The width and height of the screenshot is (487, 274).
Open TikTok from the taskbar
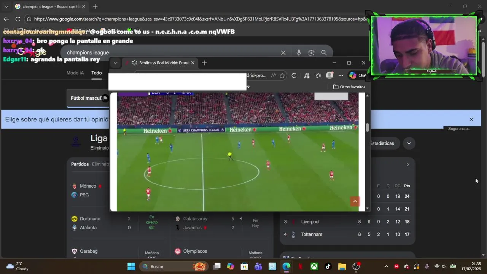328,266
